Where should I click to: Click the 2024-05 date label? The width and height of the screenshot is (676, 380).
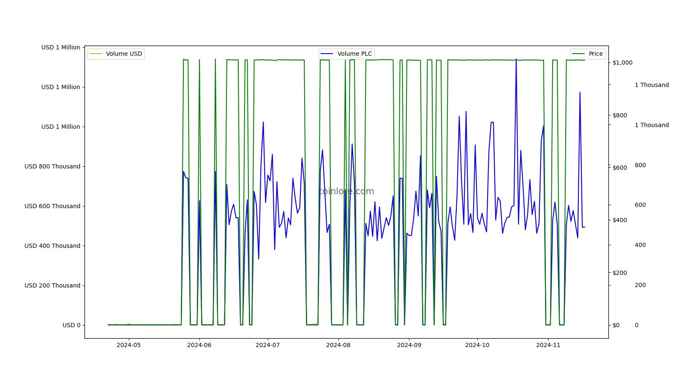(x=129, y=345)
